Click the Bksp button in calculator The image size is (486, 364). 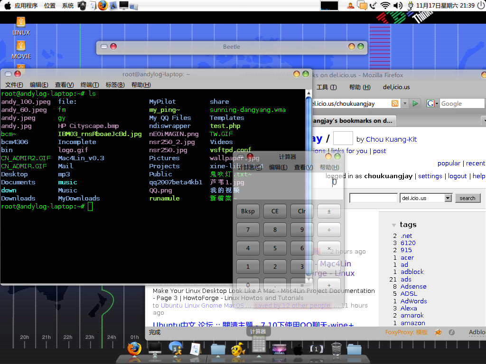point(248,211)
